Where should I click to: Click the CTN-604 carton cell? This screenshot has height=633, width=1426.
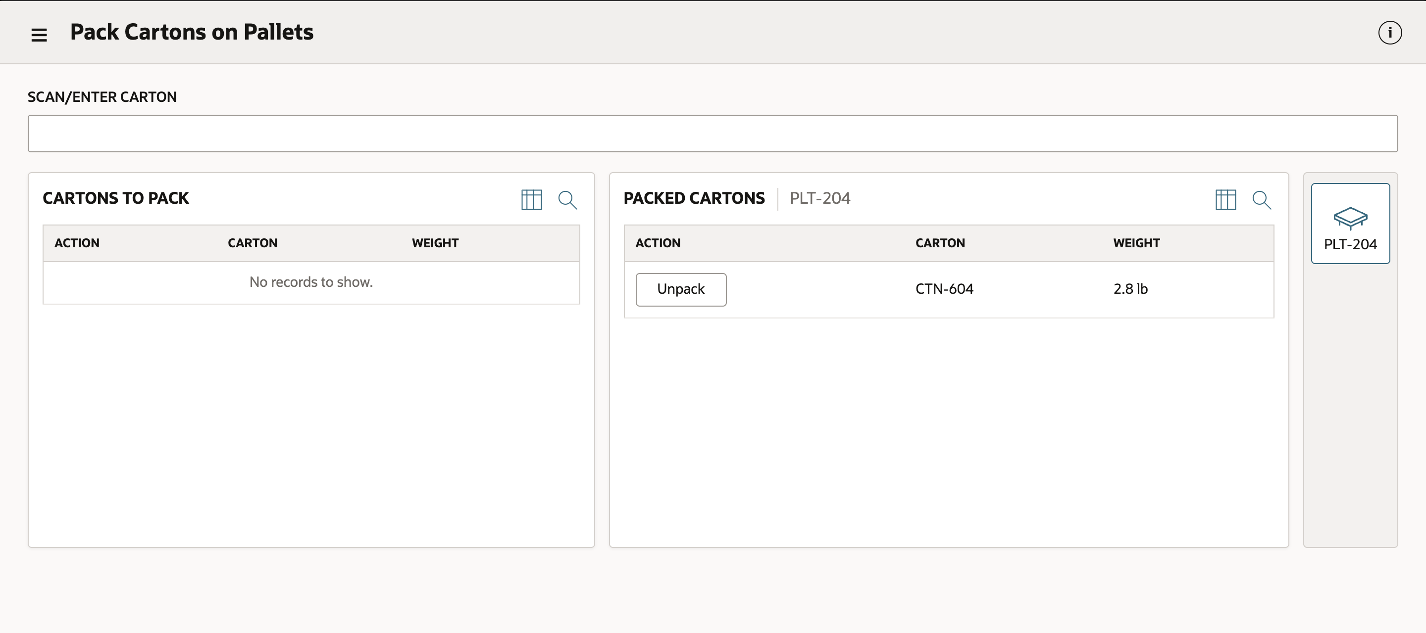(944, 289)
